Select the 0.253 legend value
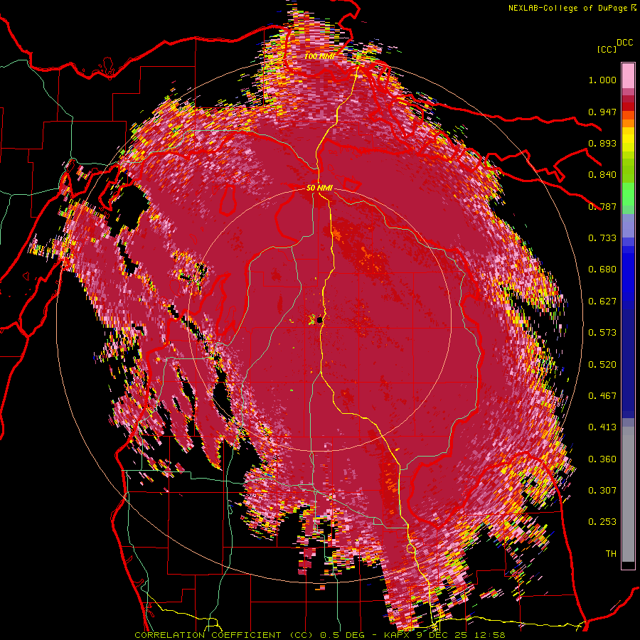 pos(602,522)
